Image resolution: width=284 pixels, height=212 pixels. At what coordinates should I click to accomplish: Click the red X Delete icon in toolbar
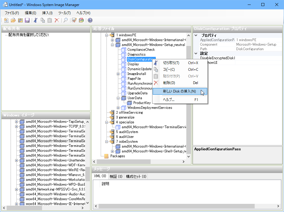57,20
